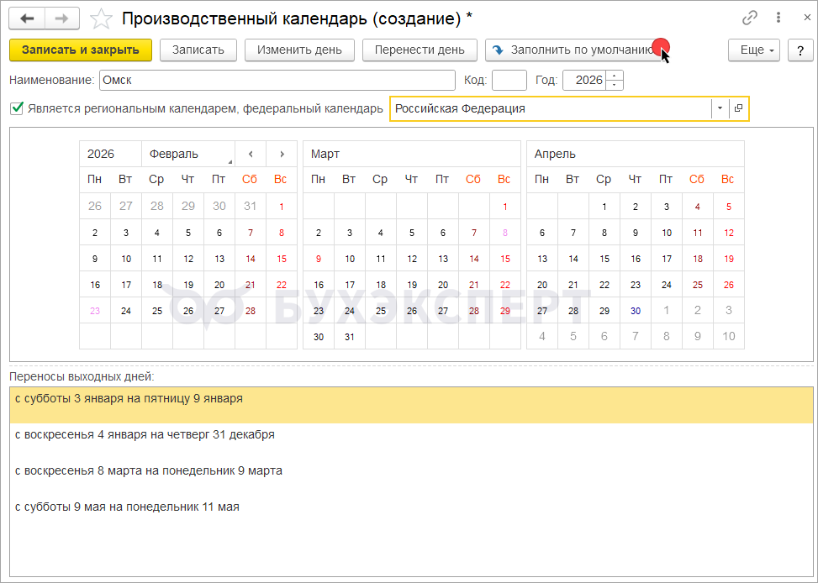Select the transfer row for 8 марта

point(149,470)
